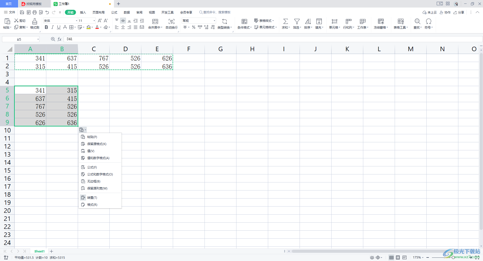Click the decrease indent icon
Image resolution: width=483 pixels, height=261 pixels.
[136, 21]
